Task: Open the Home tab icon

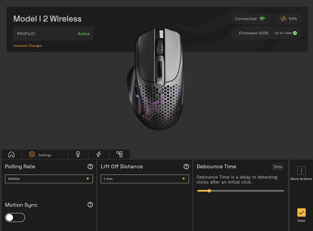Action: pos(11,154)
